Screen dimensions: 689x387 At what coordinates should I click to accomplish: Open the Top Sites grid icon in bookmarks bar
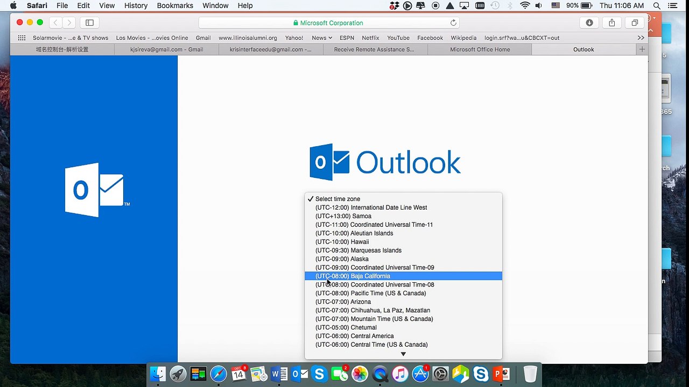point(22,38)
